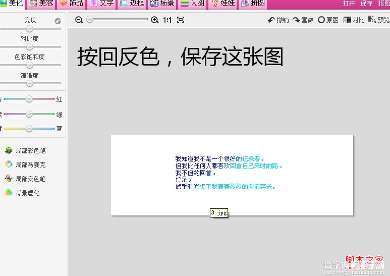Click the zoom out magnifier icon
The width and height of the screenshot is (390, 276).
(79, 20)
